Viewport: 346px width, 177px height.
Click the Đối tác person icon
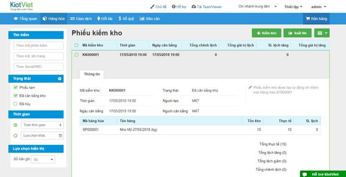pos(99,19)
